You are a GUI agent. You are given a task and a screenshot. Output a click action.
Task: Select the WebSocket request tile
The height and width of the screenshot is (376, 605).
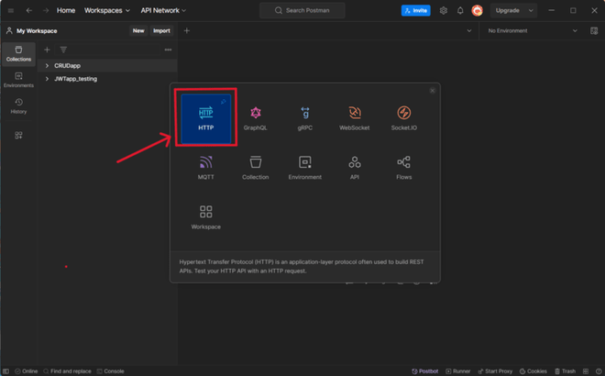pos(354,118)
